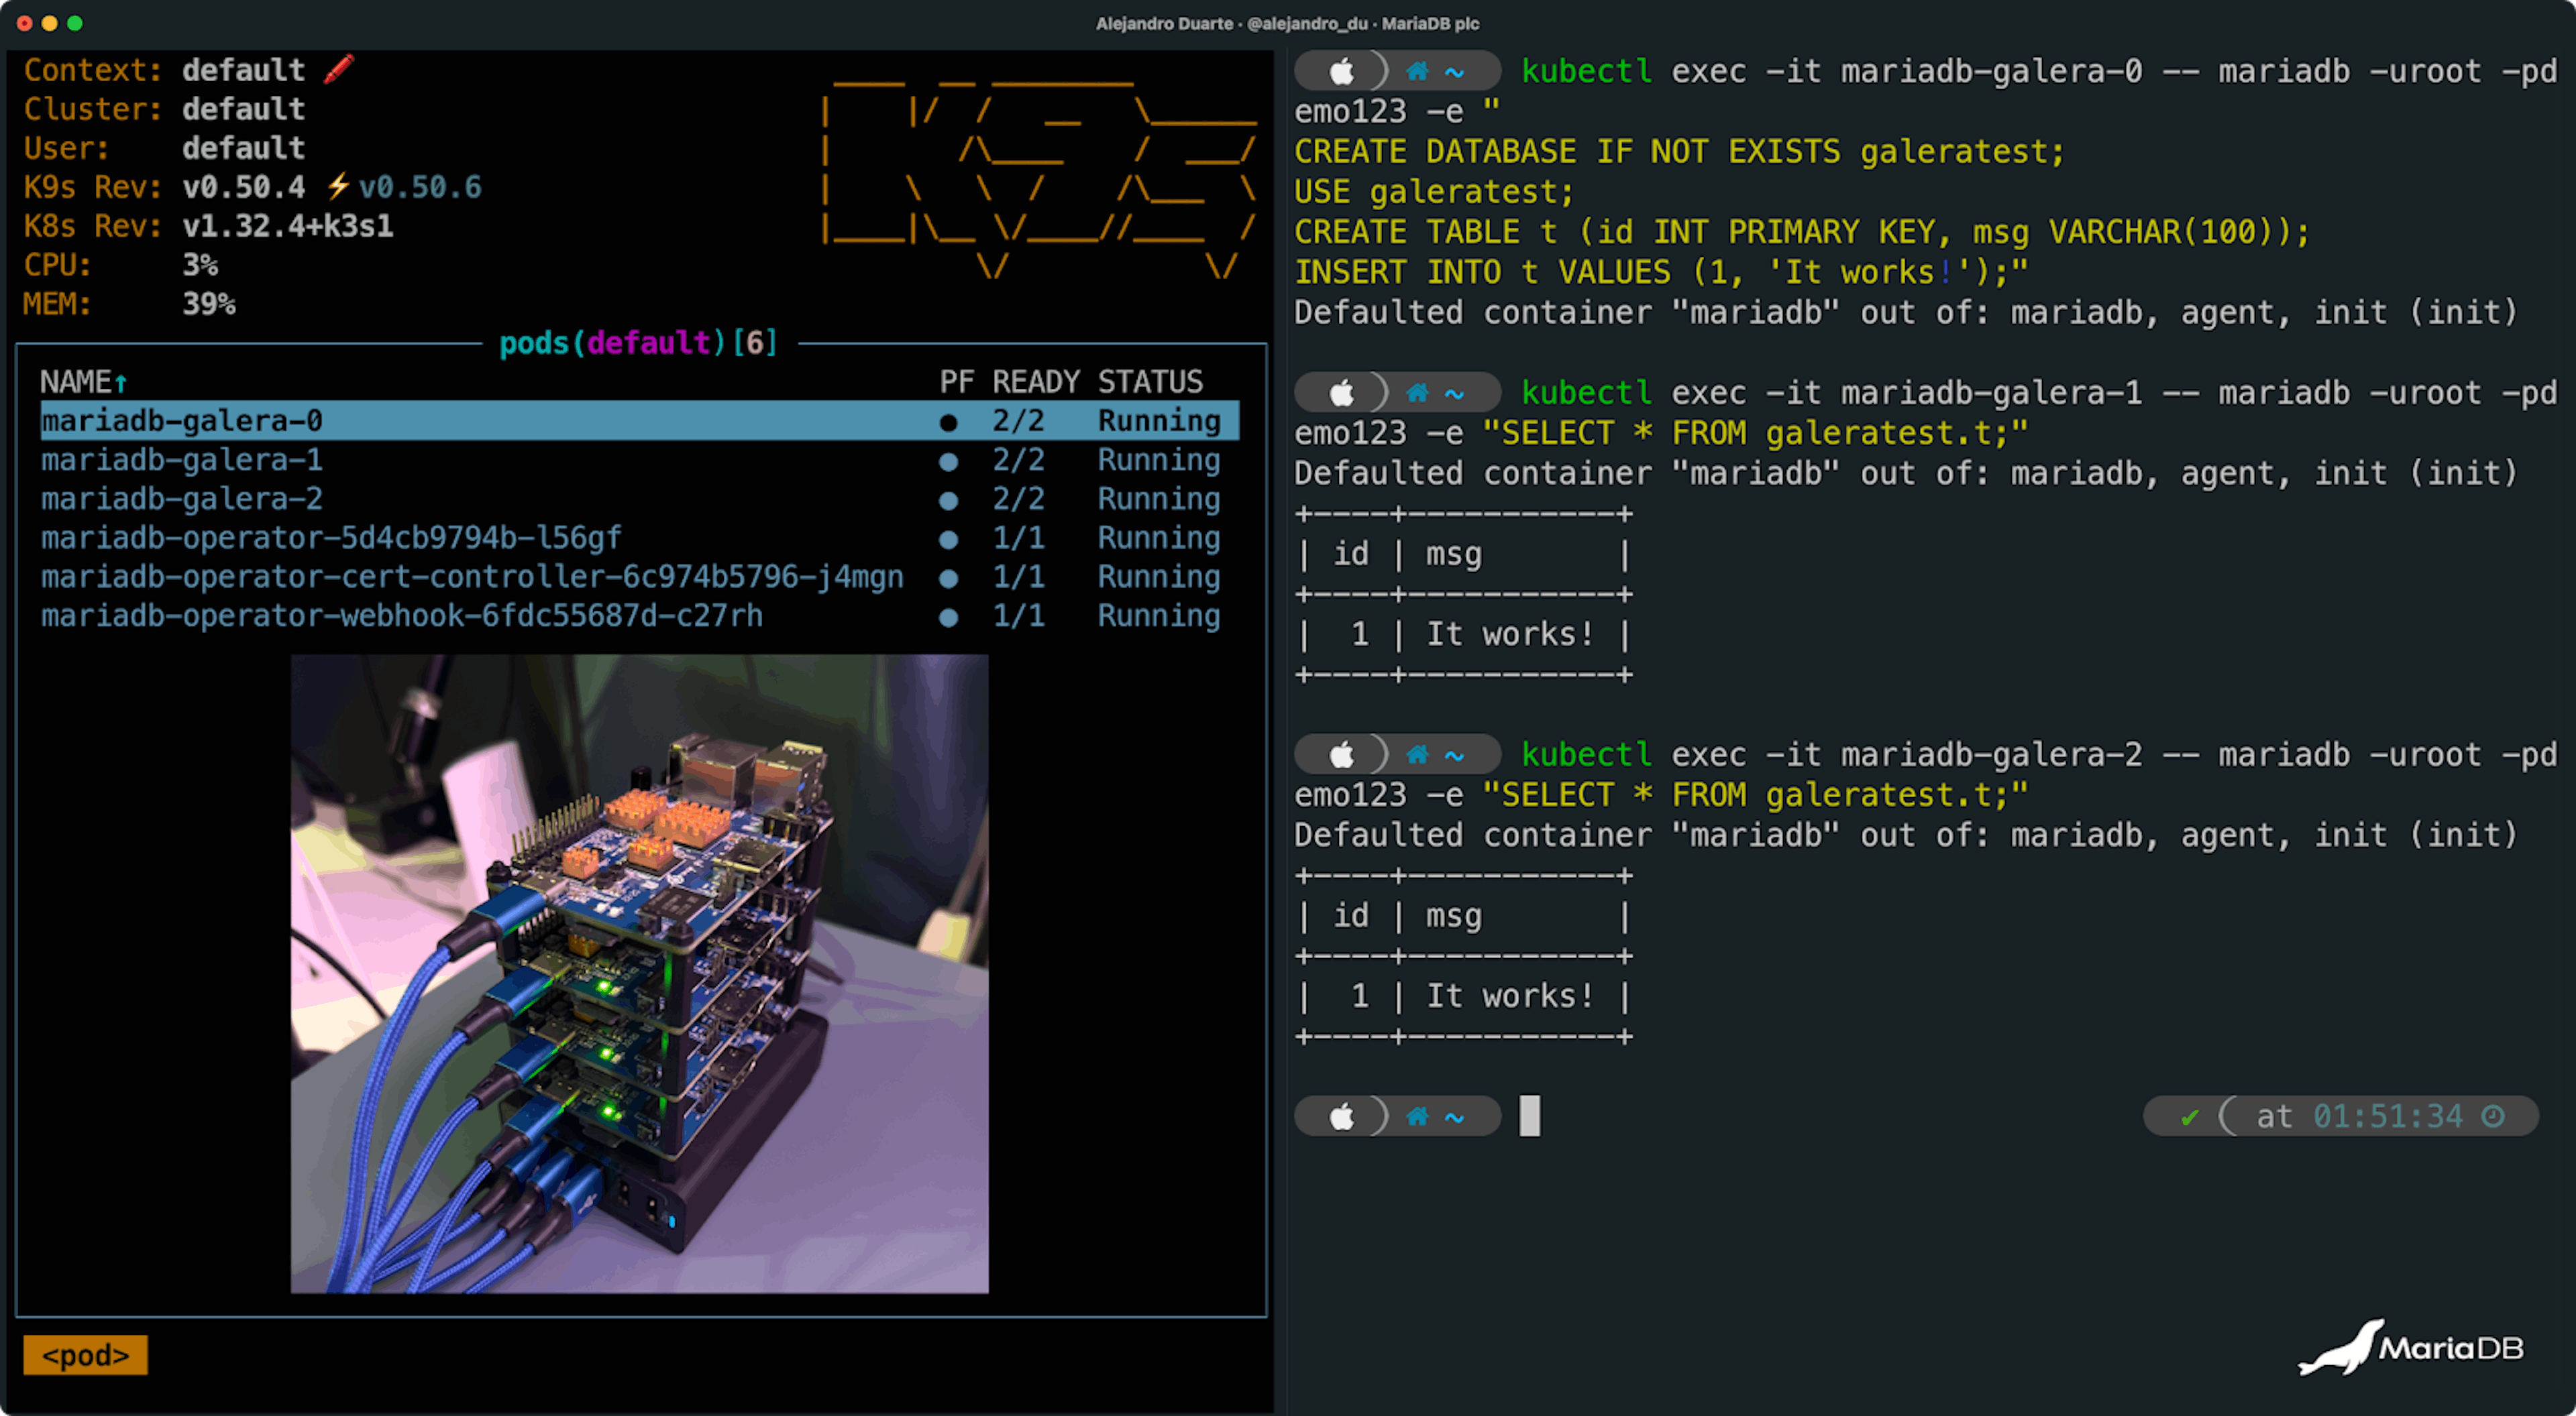Click the home icon in the first prompt line
This screenshot has width=2576, height=1416.
click(1417, 71)
